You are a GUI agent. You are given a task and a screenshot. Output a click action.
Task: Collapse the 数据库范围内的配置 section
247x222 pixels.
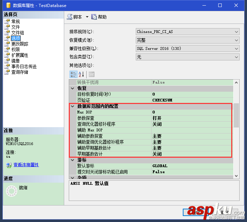[x=73, y=106]
